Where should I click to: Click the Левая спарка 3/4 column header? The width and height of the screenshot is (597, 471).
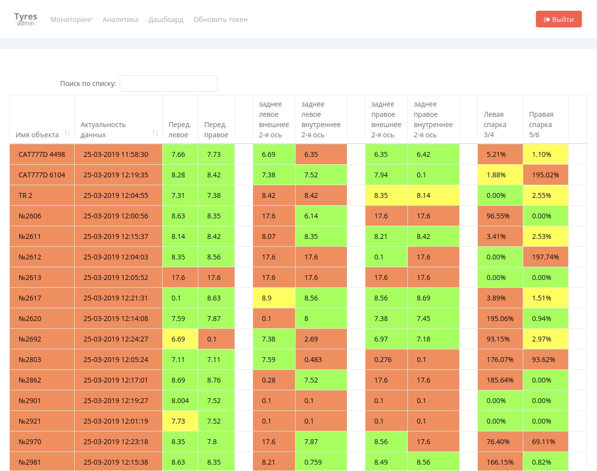[495, 125]
